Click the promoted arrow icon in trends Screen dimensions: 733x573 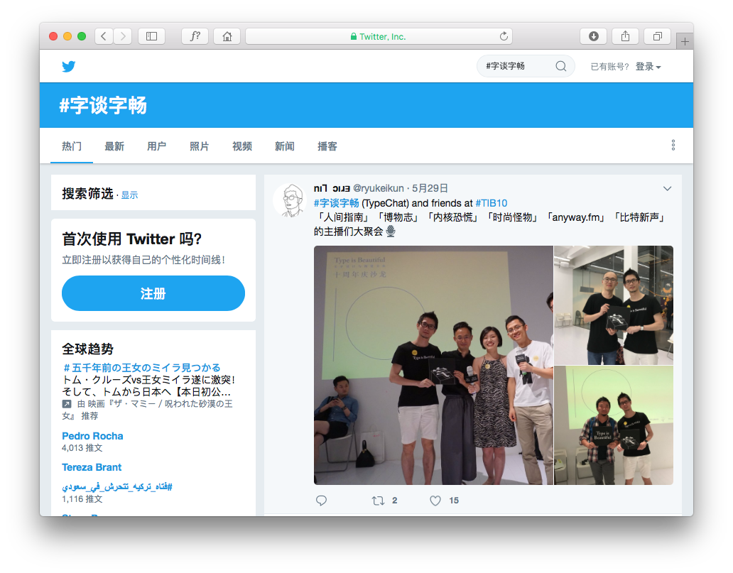[66, 404]
